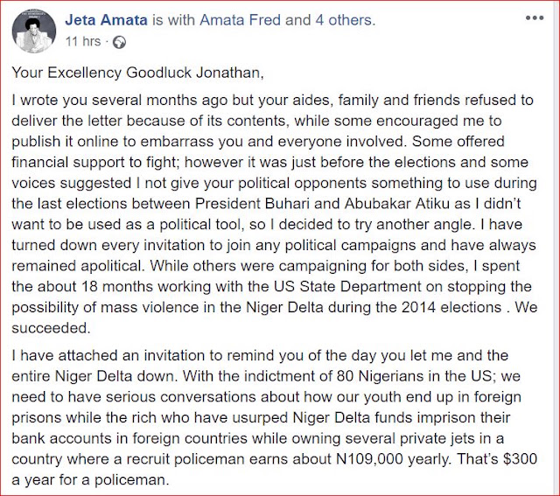Open the '11 hrs' post timestamp
Viewport: 560px width, 496px height.
click(83, 42)
